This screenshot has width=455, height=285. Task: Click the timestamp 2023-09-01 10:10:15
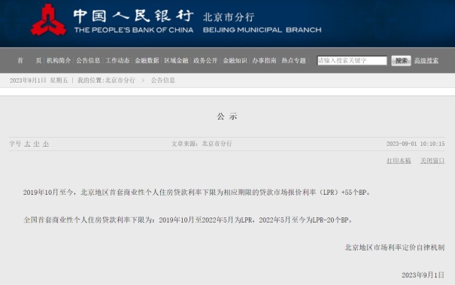coord(416,144)
